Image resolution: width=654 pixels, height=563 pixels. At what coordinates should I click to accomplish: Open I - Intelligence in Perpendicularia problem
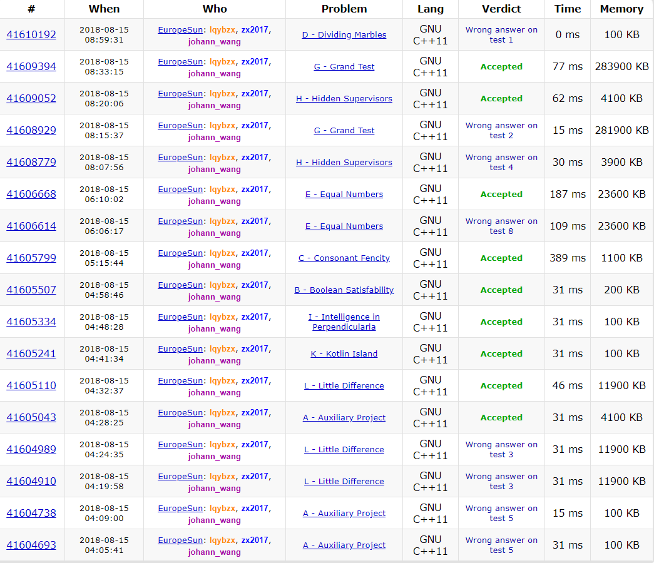tap(344, 322)
